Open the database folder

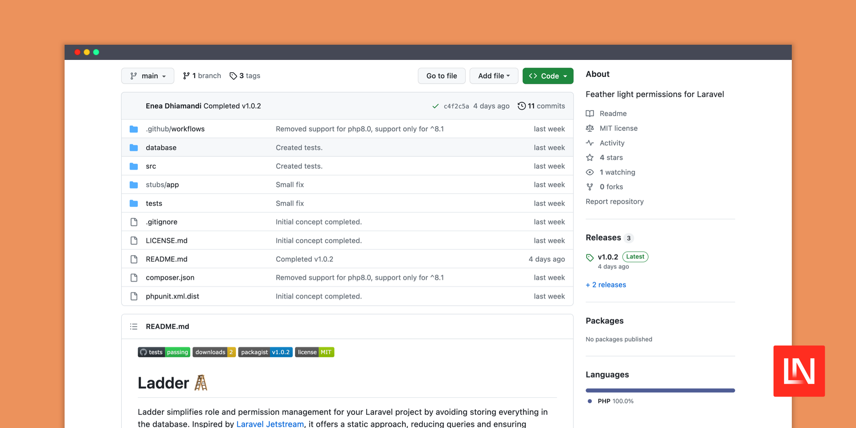point(161,147)
